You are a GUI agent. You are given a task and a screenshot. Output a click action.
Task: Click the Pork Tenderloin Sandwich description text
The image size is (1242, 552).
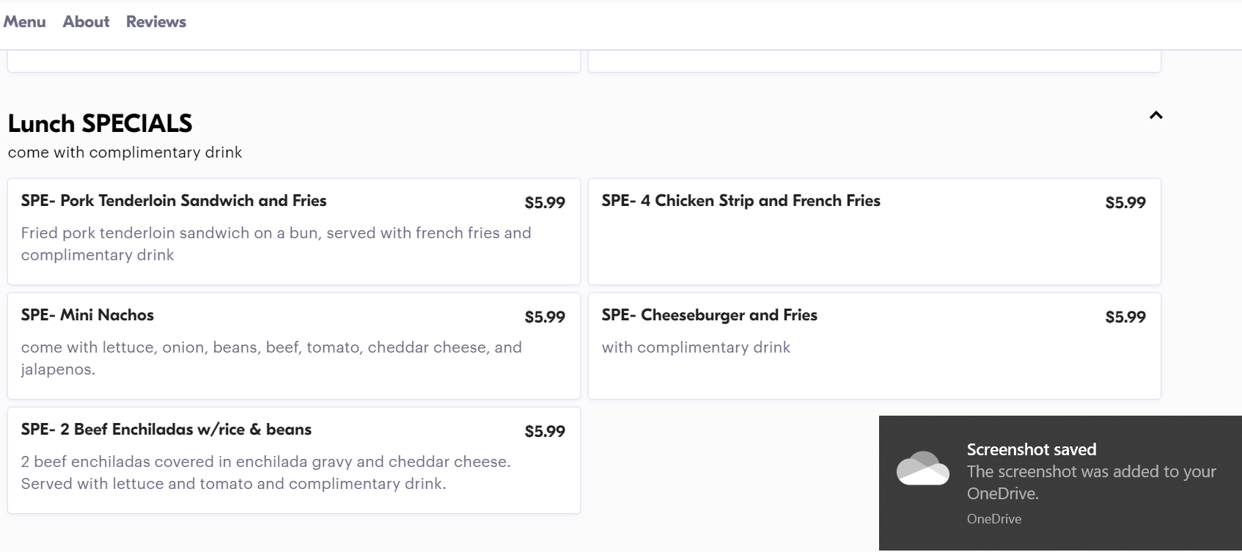[276, 243]
